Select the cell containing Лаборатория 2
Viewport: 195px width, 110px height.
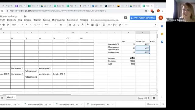31,77
